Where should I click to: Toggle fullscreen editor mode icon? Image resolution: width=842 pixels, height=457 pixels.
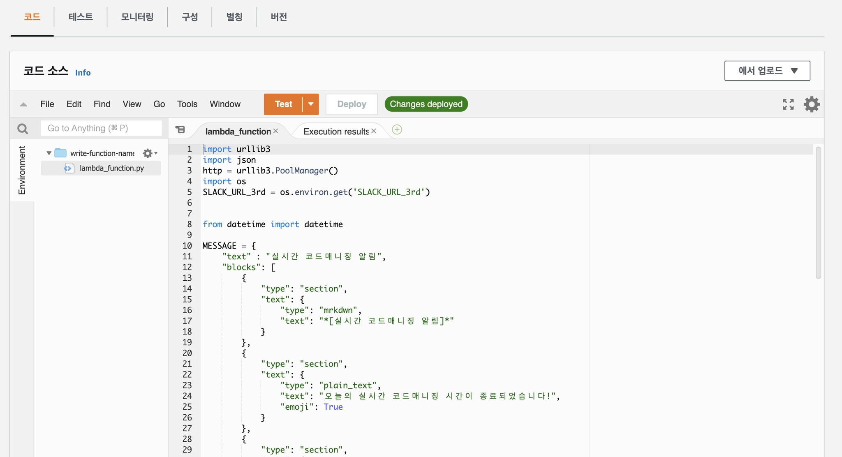pos(788,104)
